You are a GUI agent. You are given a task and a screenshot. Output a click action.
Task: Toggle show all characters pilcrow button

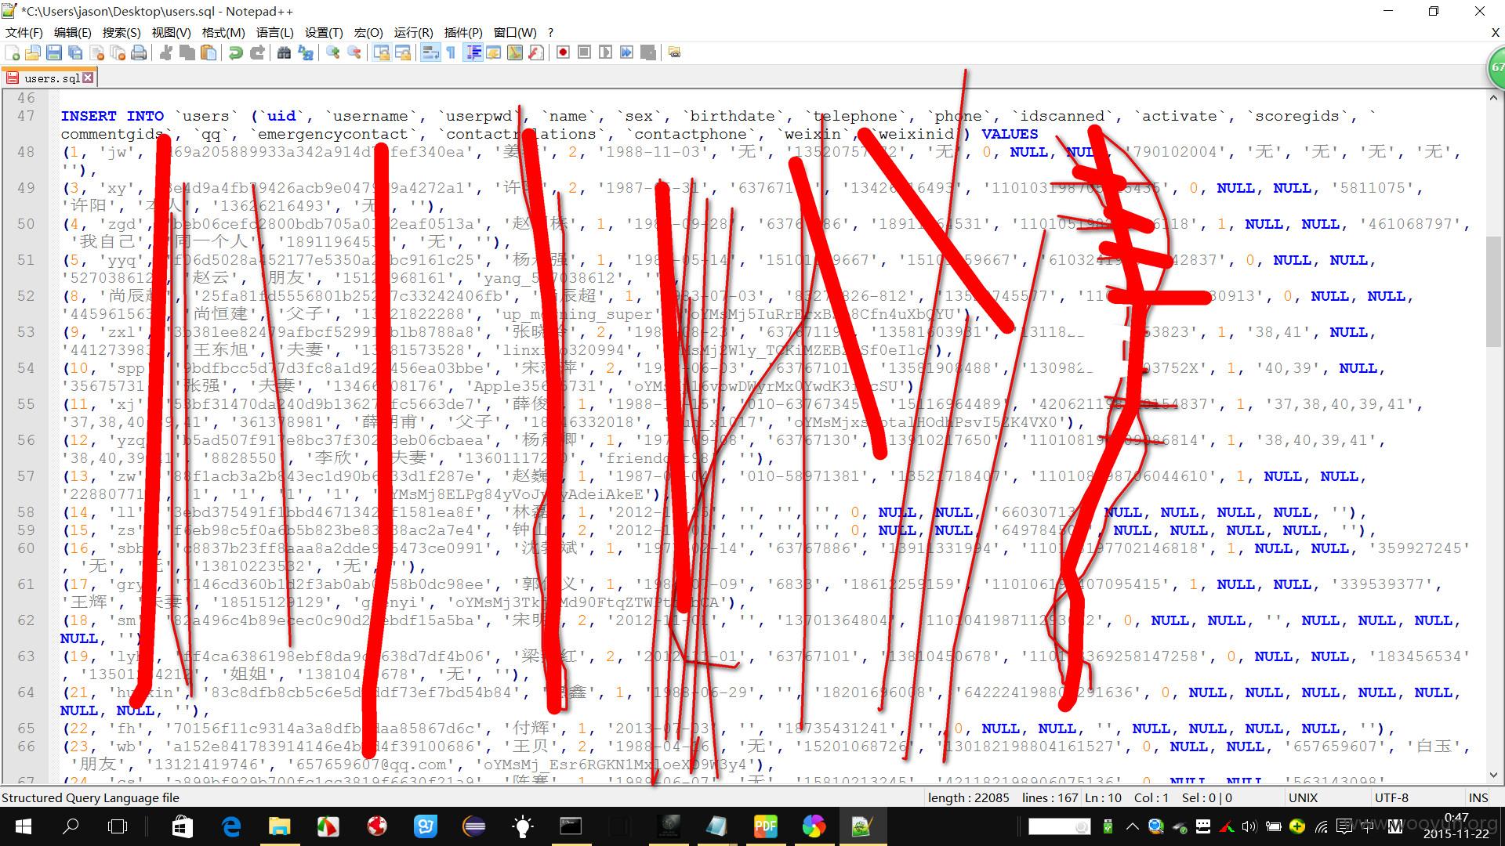coord(451,52)
